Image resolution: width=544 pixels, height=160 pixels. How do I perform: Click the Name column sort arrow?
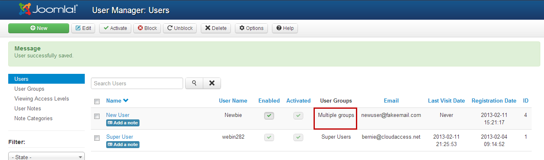[x=126, y=101]
